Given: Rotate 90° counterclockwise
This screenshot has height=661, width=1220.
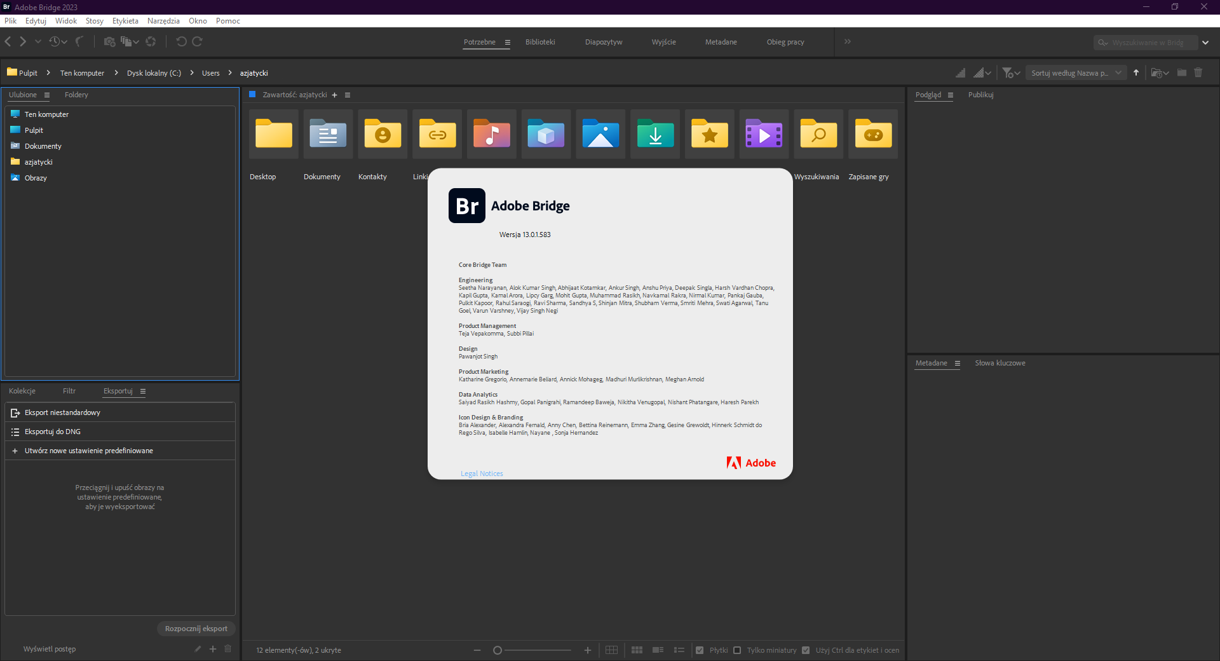Looking at the screenshot, I should tap(181, 41).
